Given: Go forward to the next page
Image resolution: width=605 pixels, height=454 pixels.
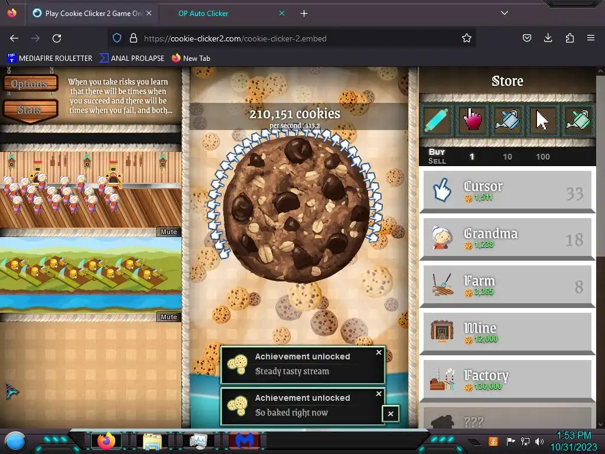Looking at the screenshot, I should pyautogui.click(x=35, y=38).
